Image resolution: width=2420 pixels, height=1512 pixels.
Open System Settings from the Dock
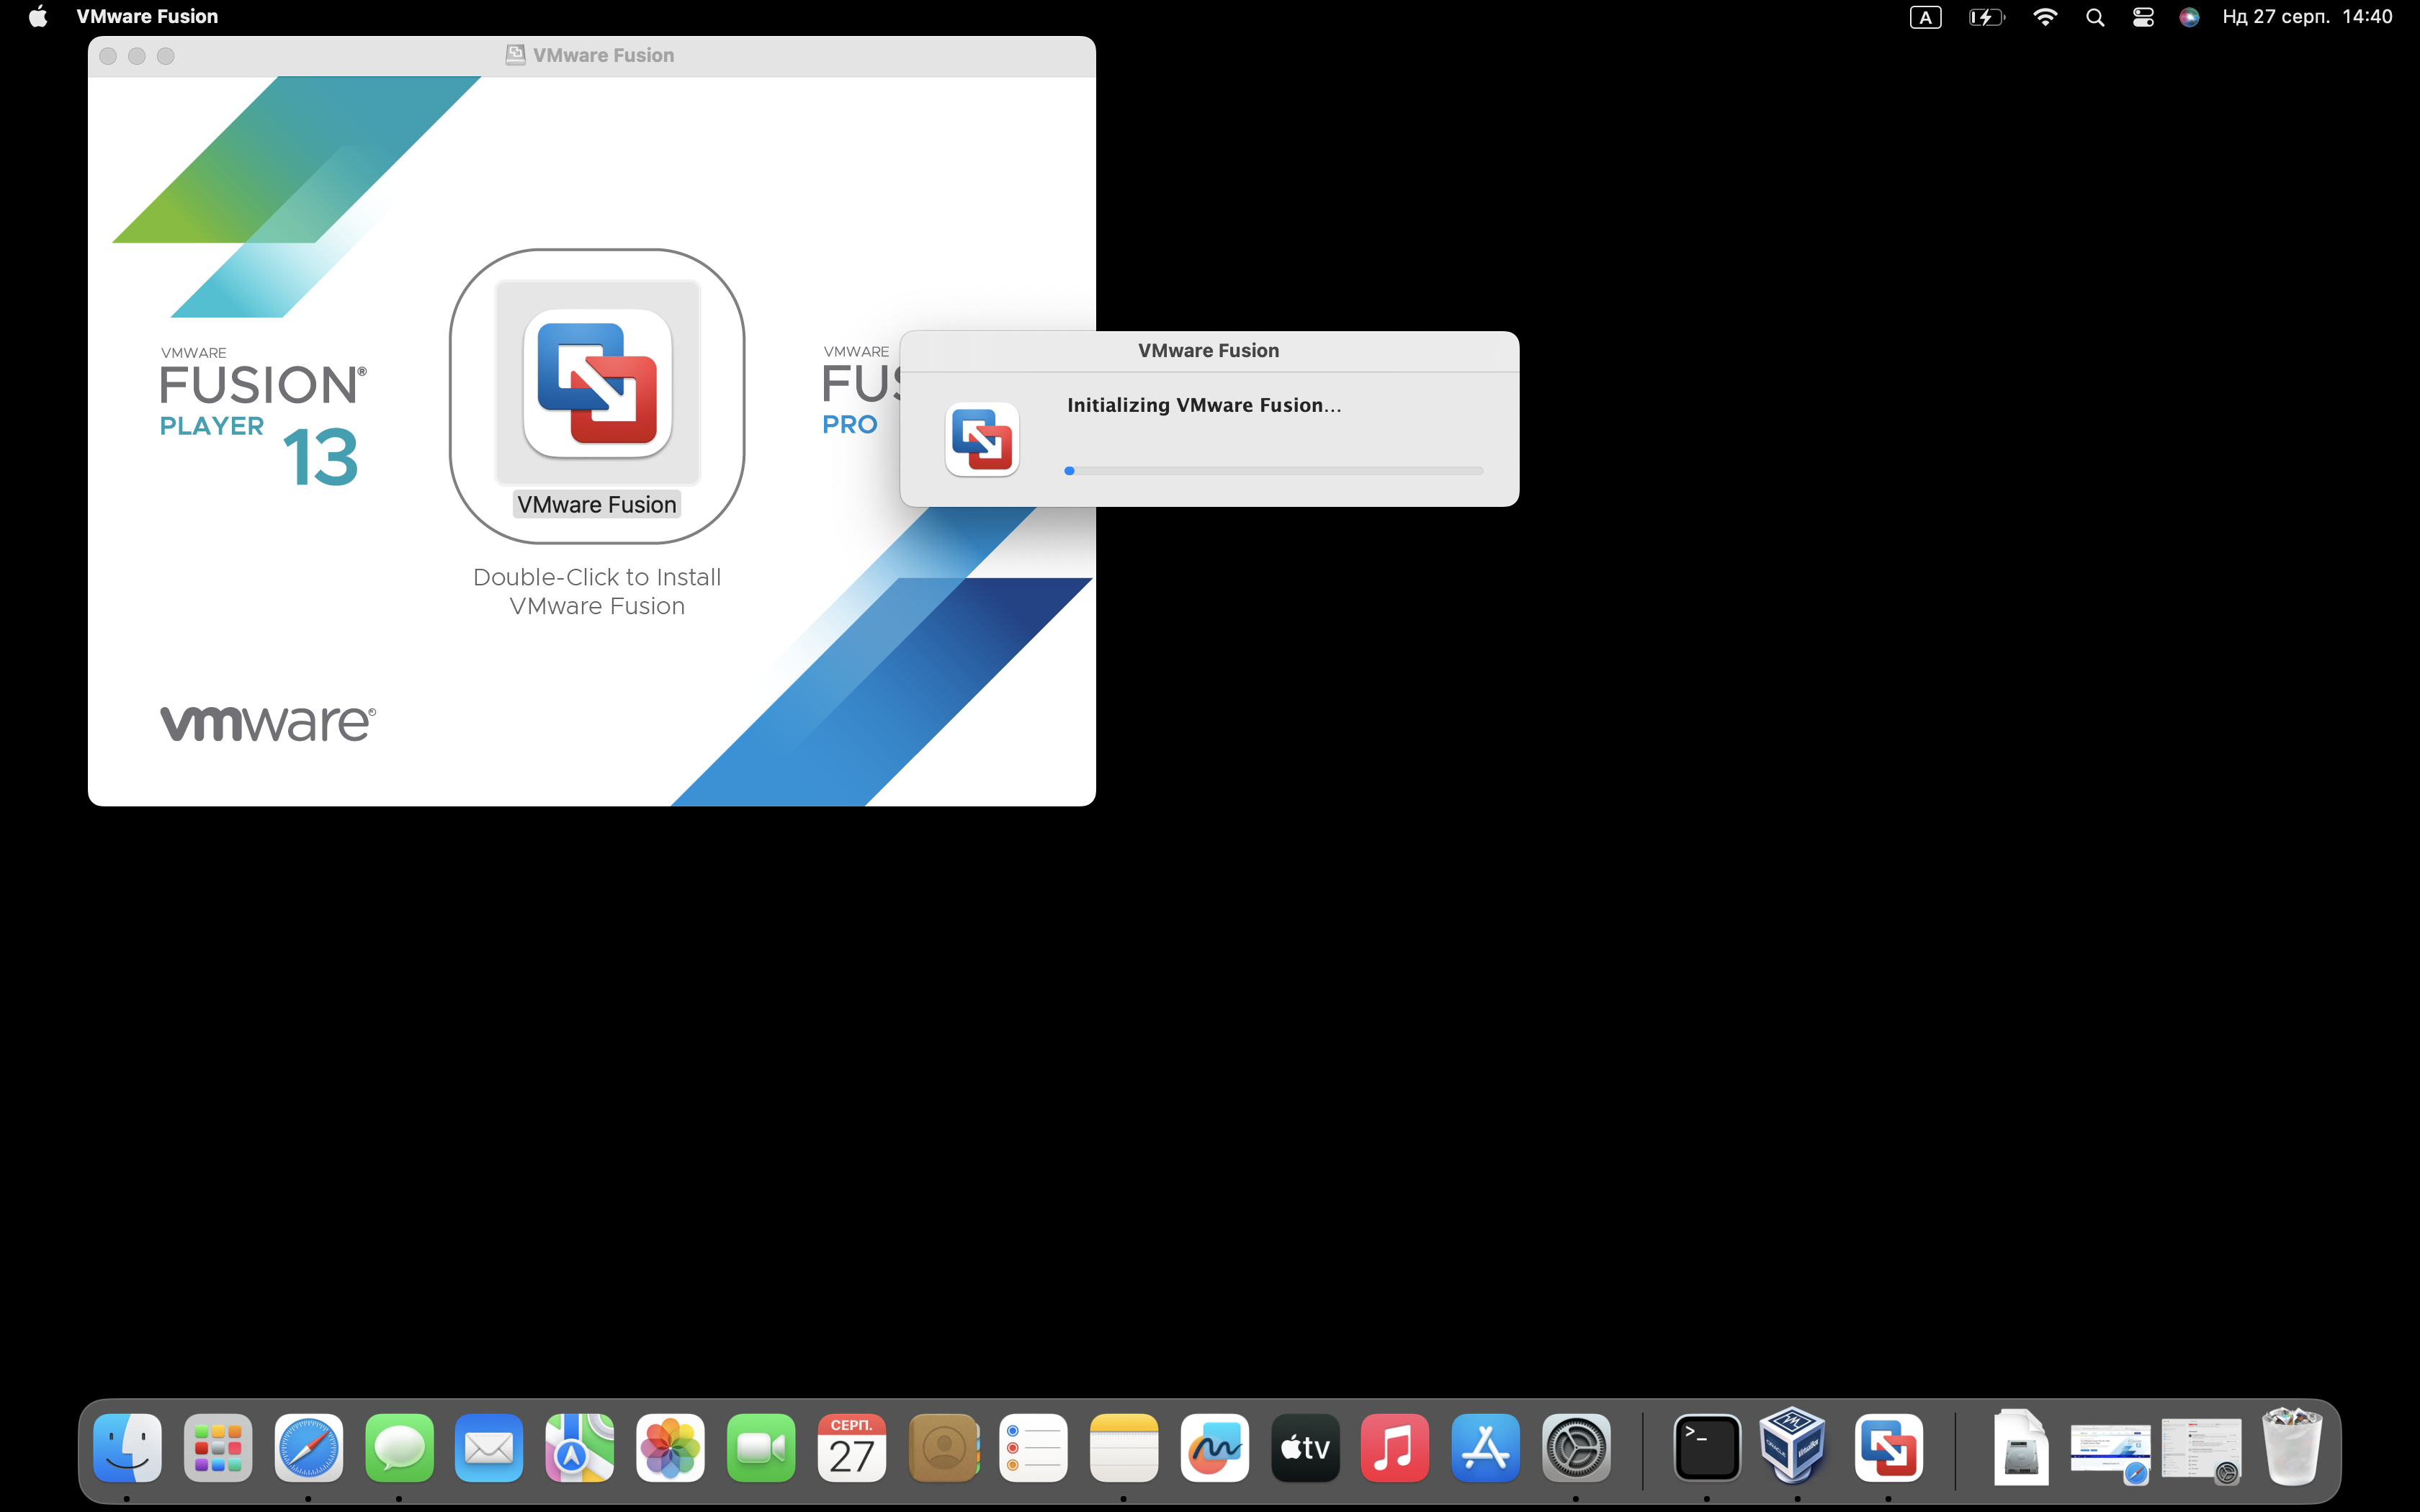pyautogui.click(x=1576, y=1447)
